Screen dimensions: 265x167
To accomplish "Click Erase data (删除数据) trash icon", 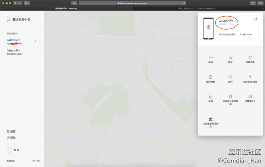I will [210, 77].
